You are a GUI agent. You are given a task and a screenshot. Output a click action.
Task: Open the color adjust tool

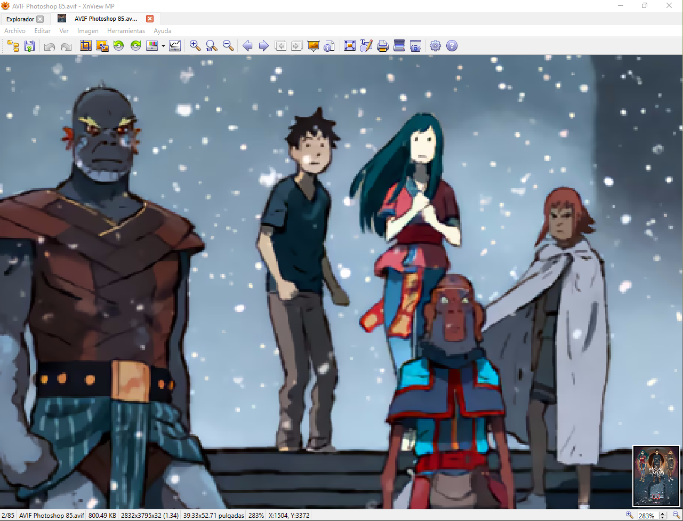pyautogui.click(x=152, y=46)
